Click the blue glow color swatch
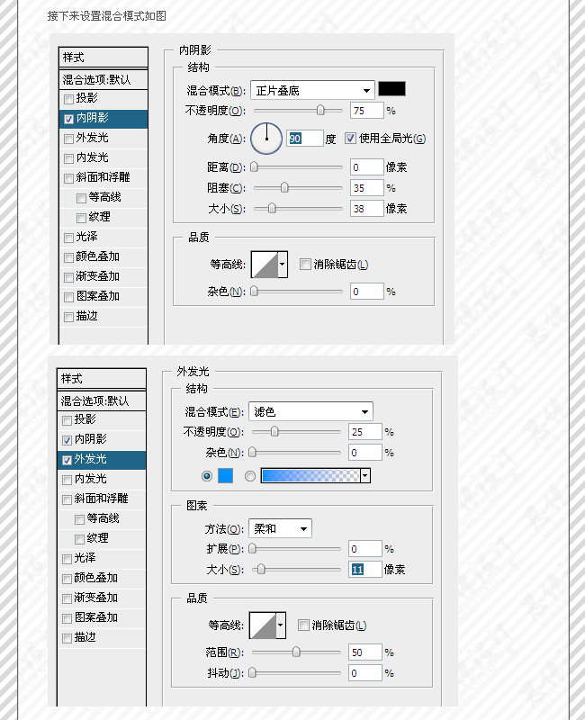Viewport: 585px width, 720px height. click(x=226, y=476)
